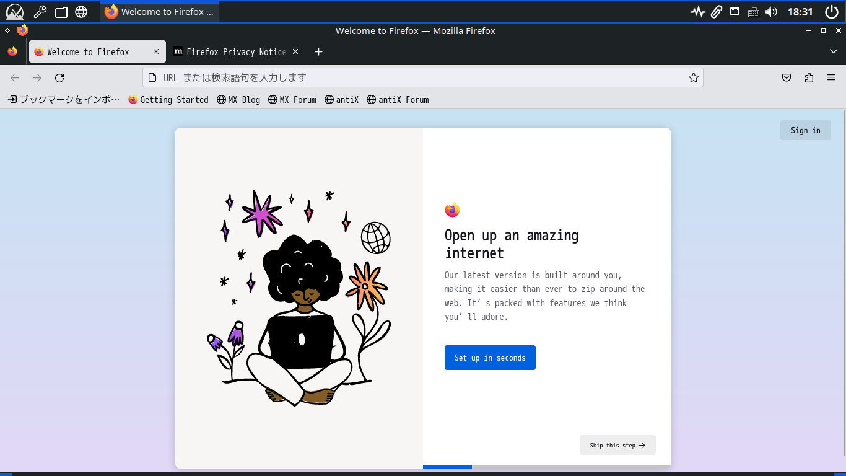Bookmark this page with the star
The height and width of the screenshot is (476, 846).
click(x=694, y=77)
